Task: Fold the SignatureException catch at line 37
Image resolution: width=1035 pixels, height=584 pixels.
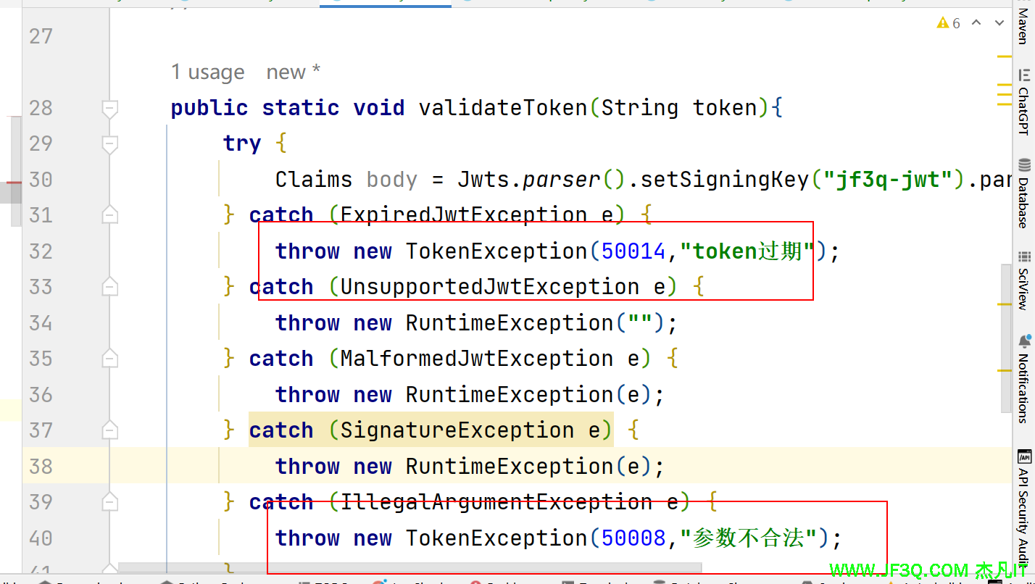Action: click(110, 431)
